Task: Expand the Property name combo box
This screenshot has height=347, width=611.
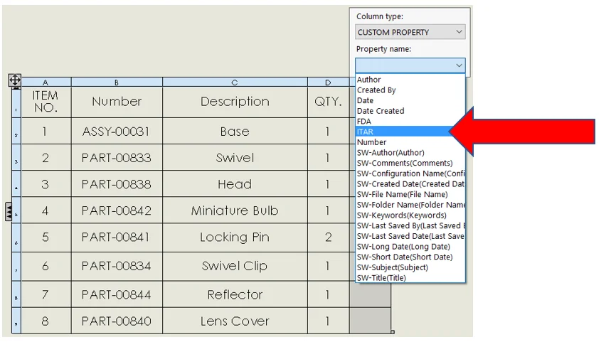Action: pyautogui.click(x=459, y=65)
